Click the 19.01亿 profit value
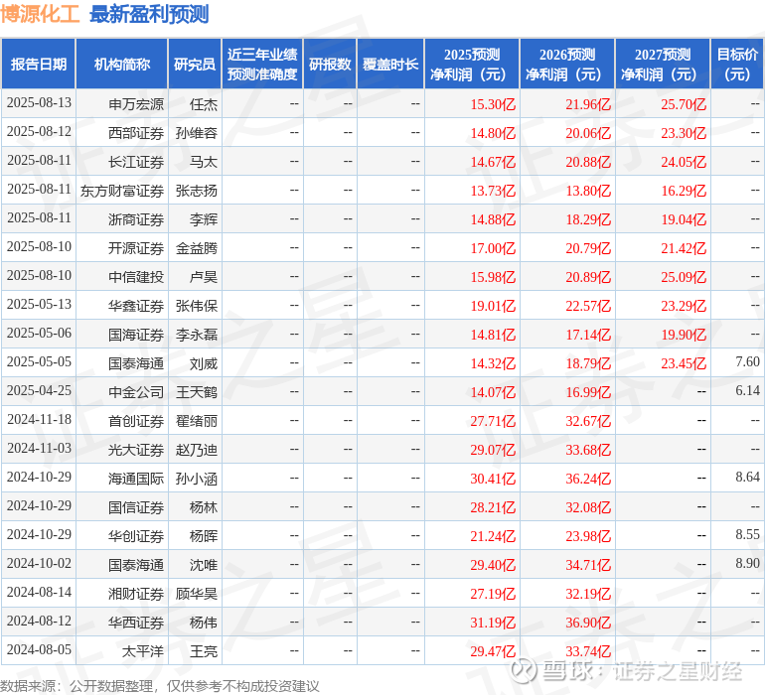This screenshot has width=765, height=695. pyautogui.click(x=493, y=306)
